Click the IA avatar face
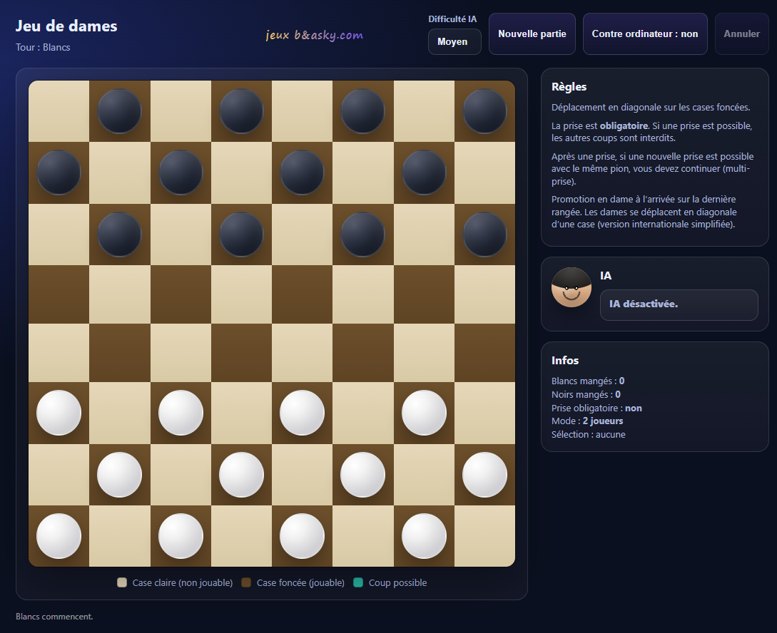This screenshot has height=633, width=777. pos(572,288)
